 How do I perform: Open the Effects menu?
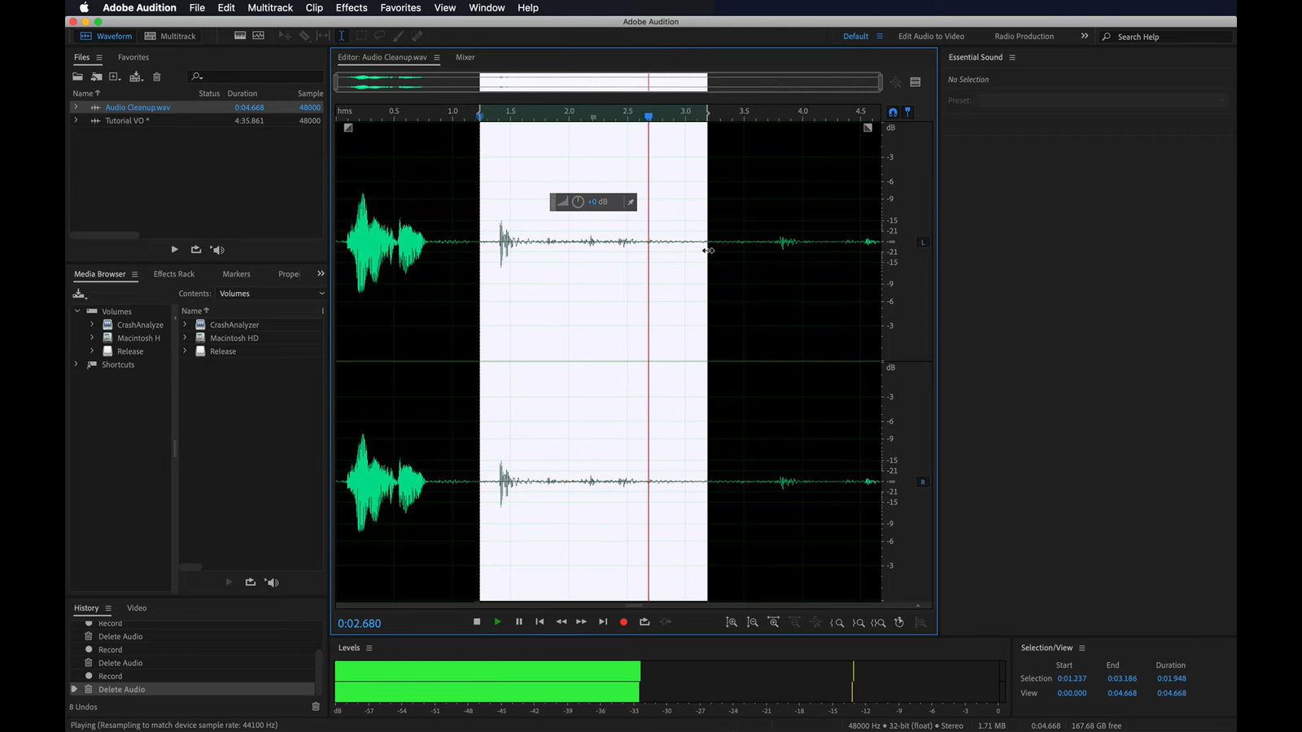click(x=352, y=7)
